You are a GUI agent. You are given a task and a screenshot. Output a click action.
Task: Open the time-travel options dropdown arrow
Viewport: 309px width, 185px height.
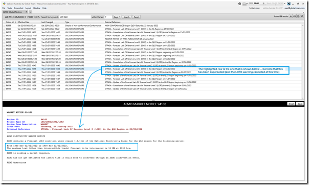[285, 4]
